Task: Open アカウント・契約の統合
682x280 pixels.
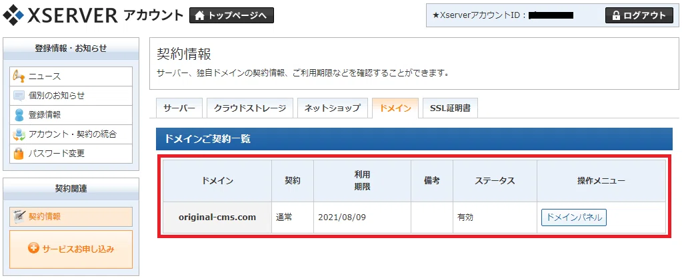Action: pyautogui.click(x=71, y=134)
